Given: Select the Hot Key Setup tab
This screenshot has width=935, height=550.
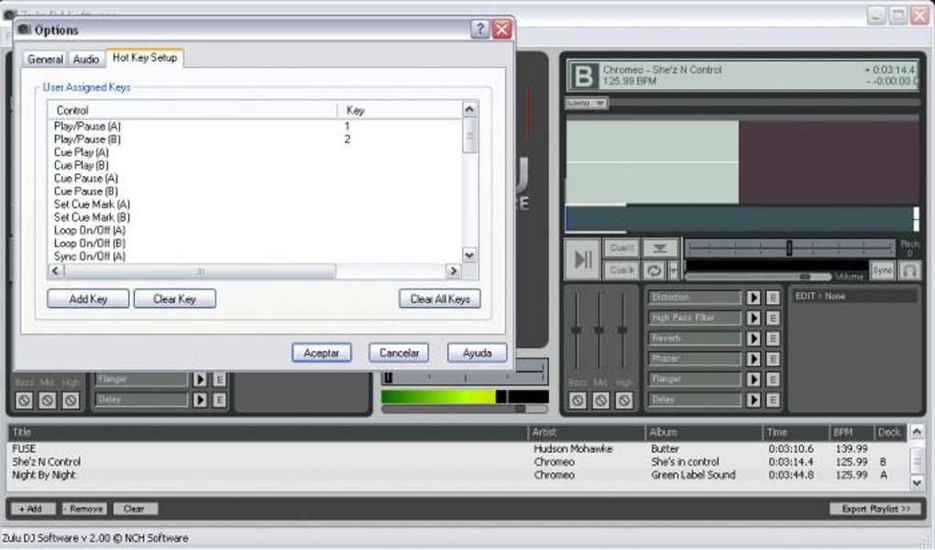Looking at the screenshot, I should (145, 58).
